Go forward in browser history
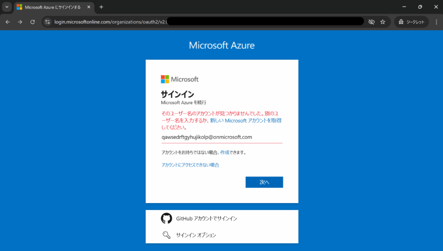The image size is (443, 251). pos(20,22)
